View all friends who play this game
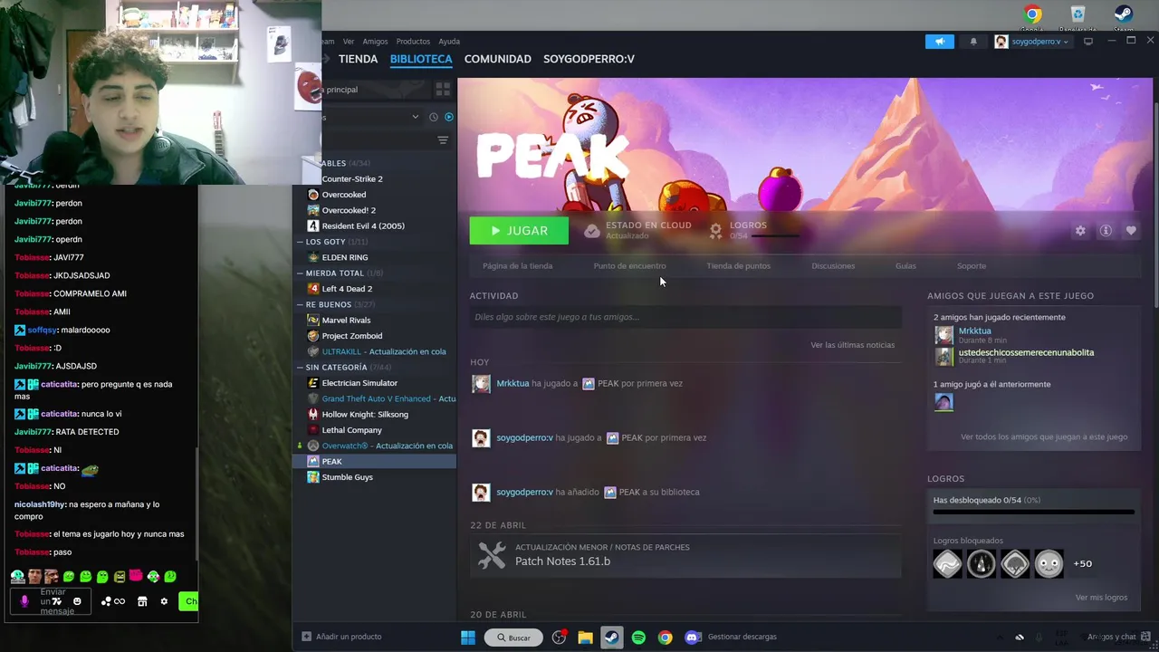 pyautogui.click(x=1044, y=437)
